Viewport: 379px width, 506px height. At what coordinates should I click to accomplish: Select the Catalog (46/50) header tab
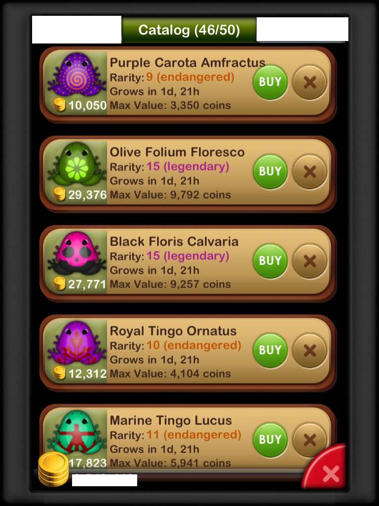tap(189, 30)
